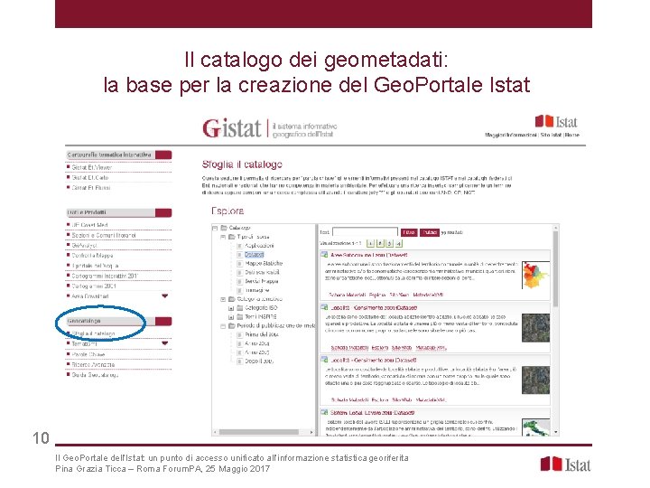Open the first Località satellite thumbnail
The image size is (650, 488).
click(x=535, y=328)
